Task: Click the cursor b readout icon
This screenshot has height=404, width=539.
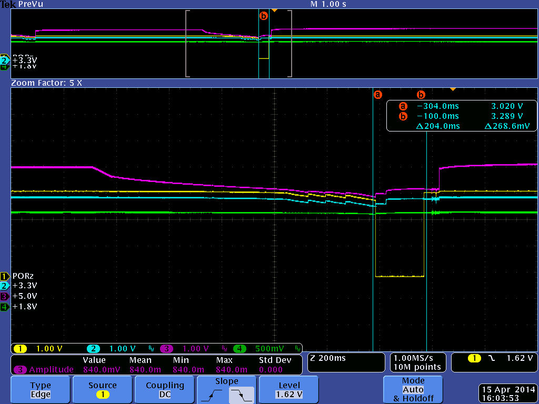Action: click(403, 116)
